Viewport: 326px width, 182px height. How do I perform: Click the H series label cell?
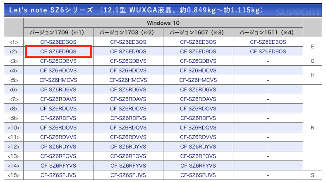(312, 75)
